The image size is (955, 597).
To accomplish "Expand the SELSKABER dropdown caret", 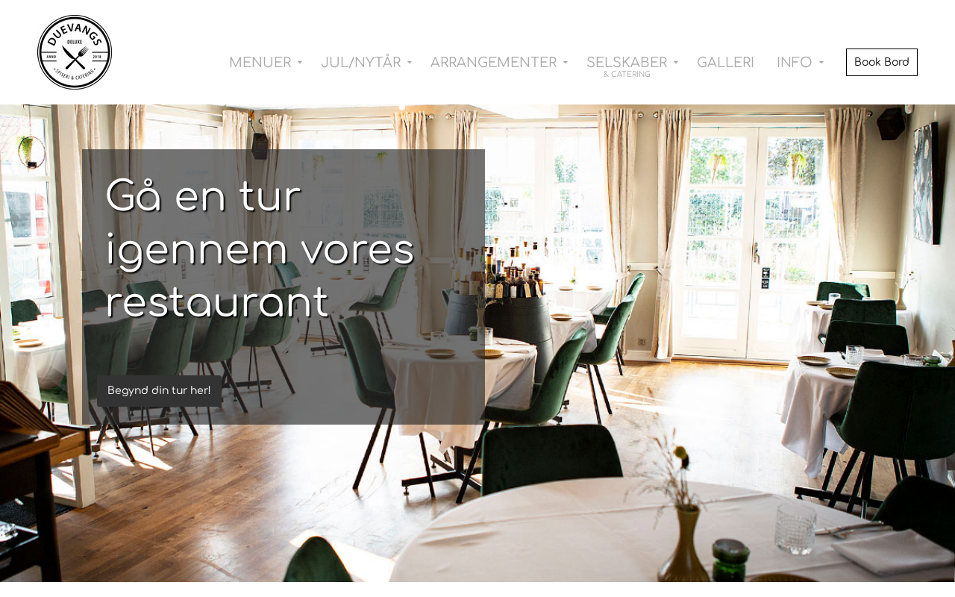I will click(x=676, y=63).
